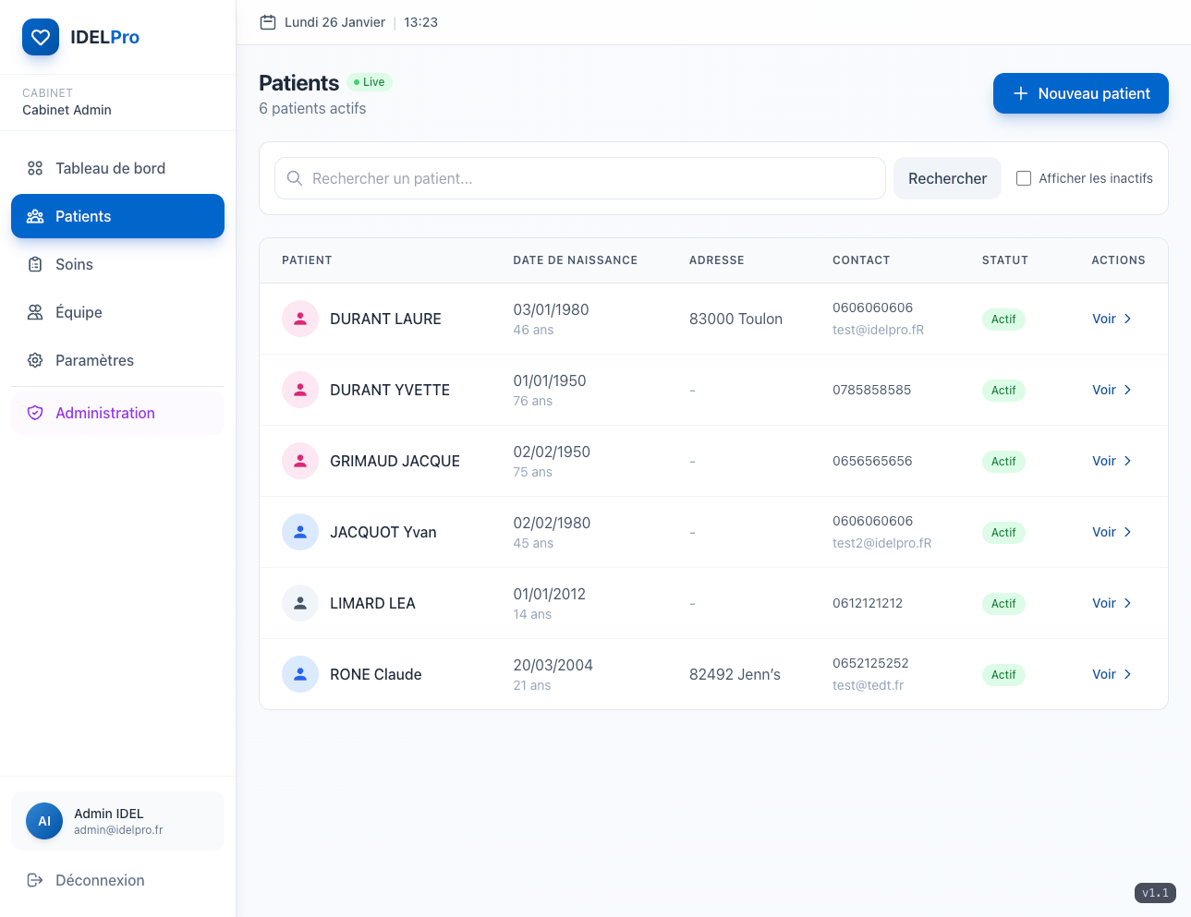The width and height of the screenshot is (1191, 917).
Task: Click the Déconnexion logout icon
Action: [35, 880]
